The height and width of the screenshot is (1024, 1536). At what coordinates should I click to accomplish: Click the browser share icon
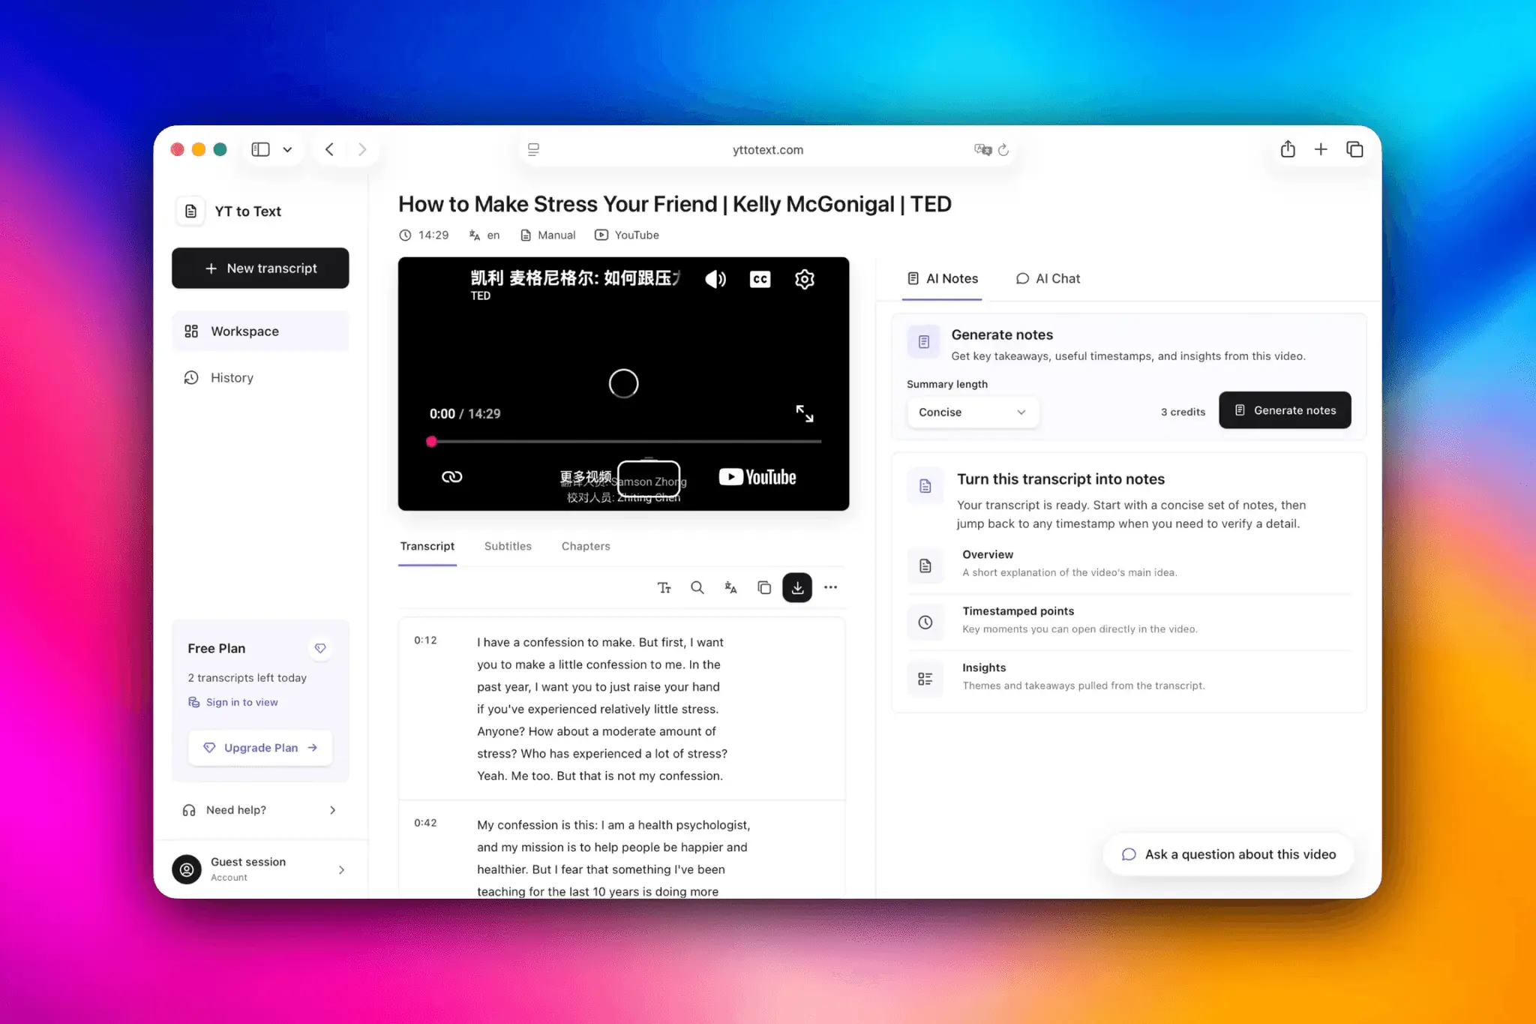pos(1288,149)
